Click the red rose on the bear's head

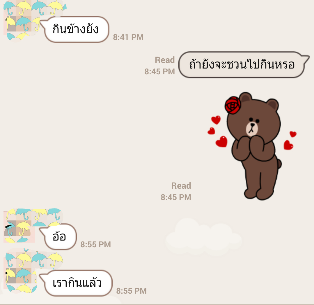(233, 105)
